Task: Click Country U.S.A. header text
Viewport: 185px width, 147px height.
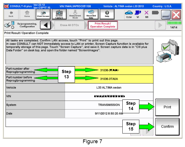Action: coord(162,6)
